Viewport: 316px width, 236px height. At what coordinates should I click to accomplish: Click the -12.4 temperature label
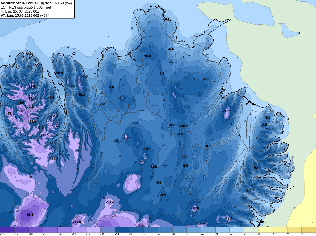32,86
